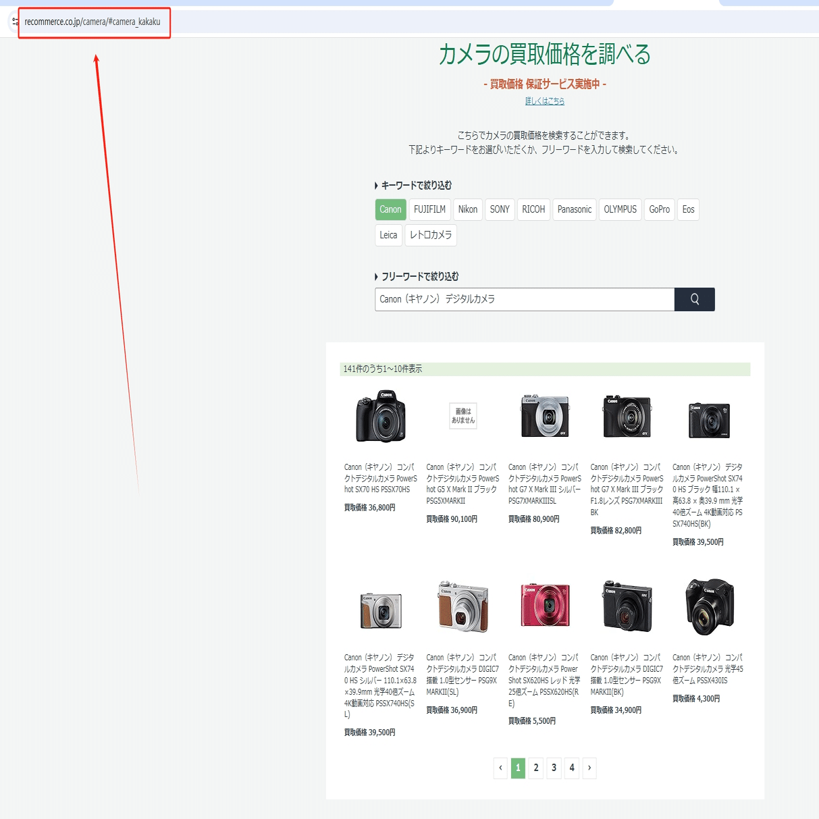Select the レトロカメラ keyword filter
Screen dimensions: 819x819
pos(431,235)
